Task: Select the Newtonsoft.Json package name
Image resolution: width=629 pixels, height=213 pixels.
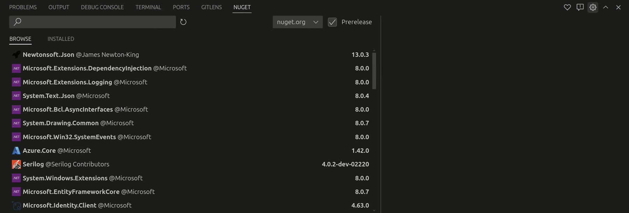Action: (48, 55)
